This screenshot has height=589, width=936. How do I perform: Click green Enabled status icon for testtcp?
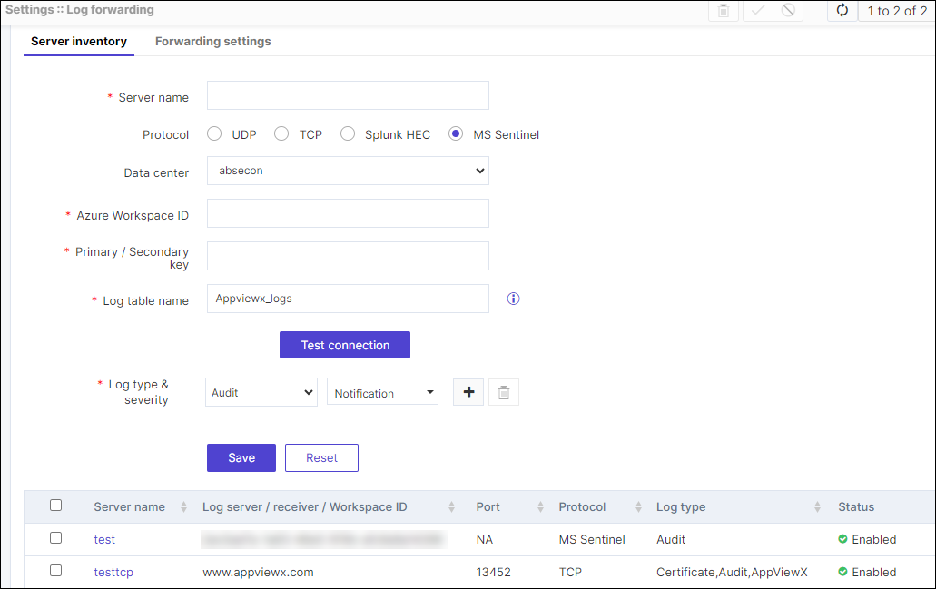pos(842,572)
